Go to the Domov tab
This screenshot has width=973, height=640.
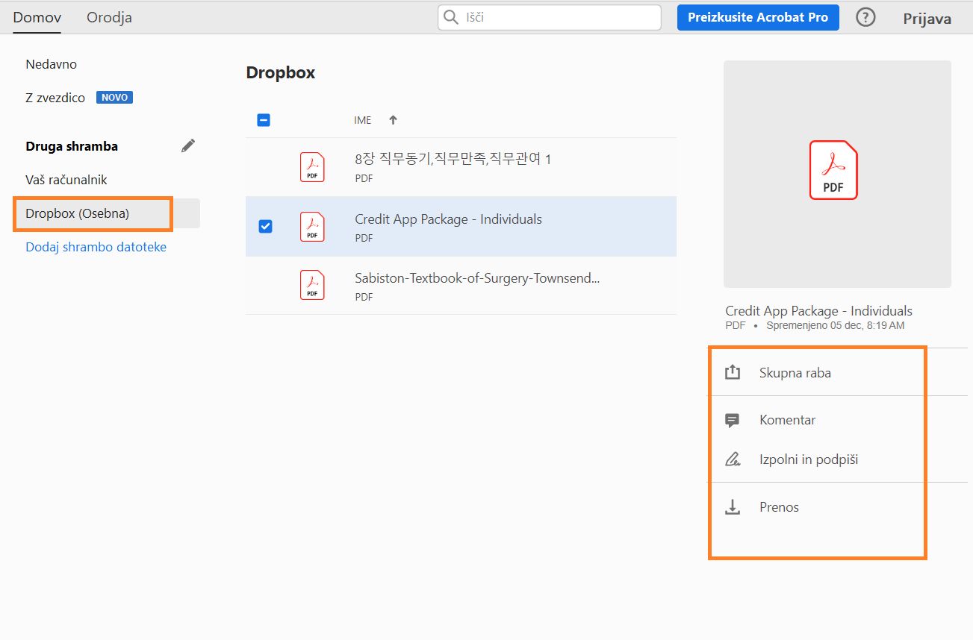coord(37,16)
